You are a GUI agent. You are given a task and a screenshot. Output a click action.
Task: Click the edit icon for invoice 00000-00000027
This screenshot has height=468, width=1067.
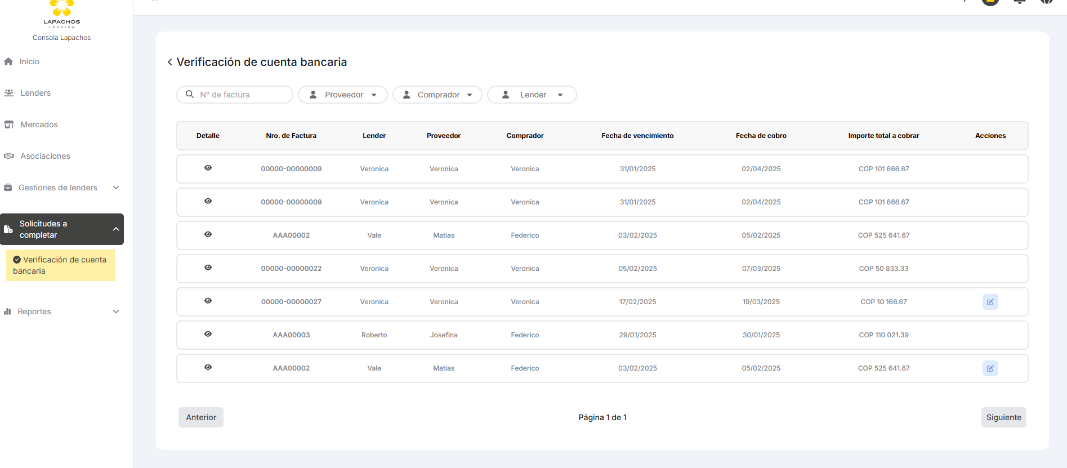[x=990, y=302]
